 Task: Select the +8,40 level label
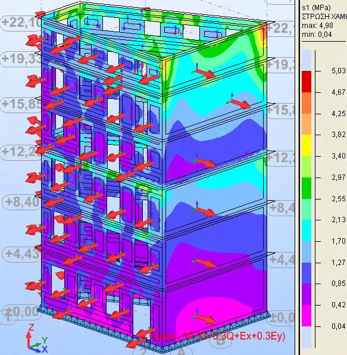click(22, 202)
